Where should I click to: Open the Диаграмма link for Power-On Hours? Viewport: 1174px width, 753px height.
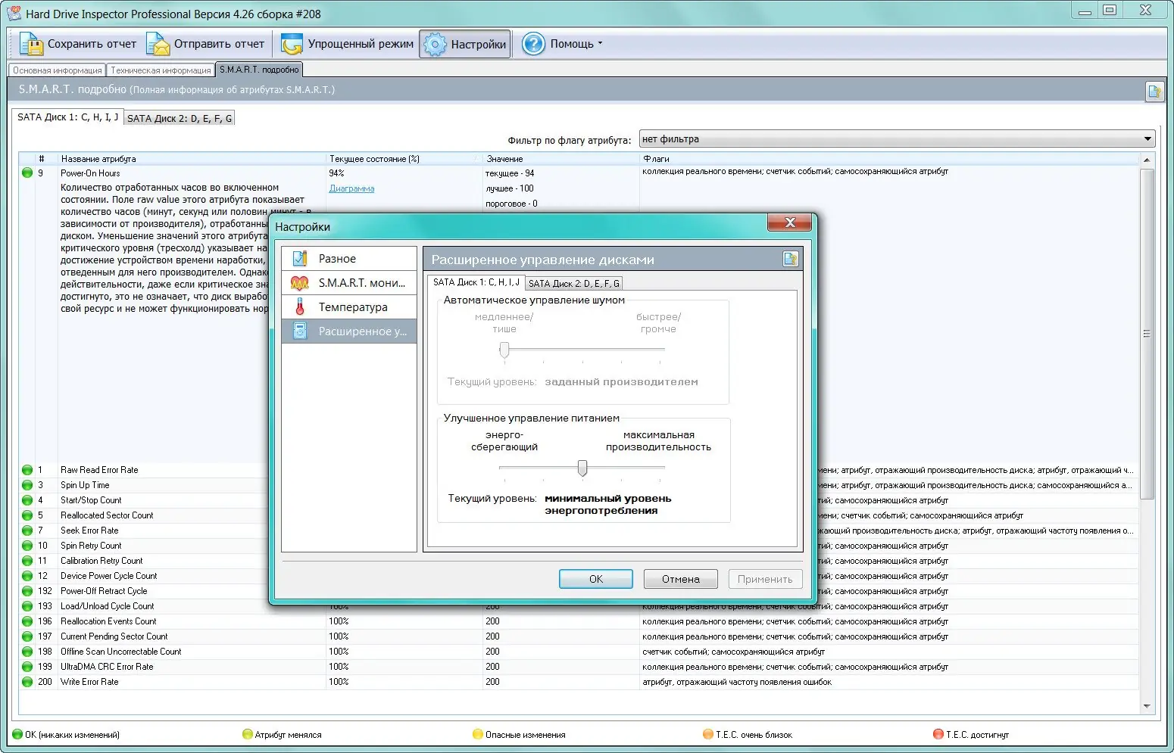click(351, 188)
